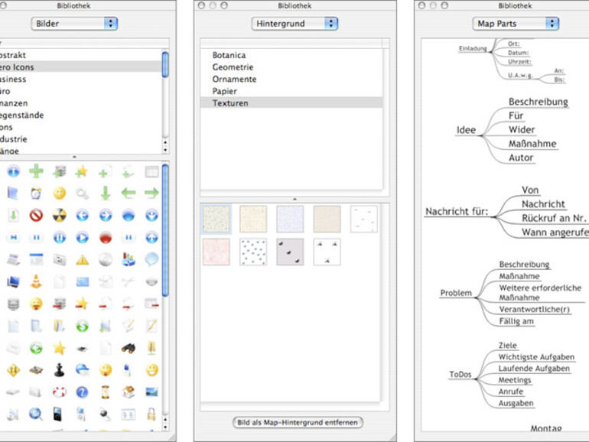This screenshot has width=589, height=442.
Task: Click the Problem map part template
Action: click(456, 293)
